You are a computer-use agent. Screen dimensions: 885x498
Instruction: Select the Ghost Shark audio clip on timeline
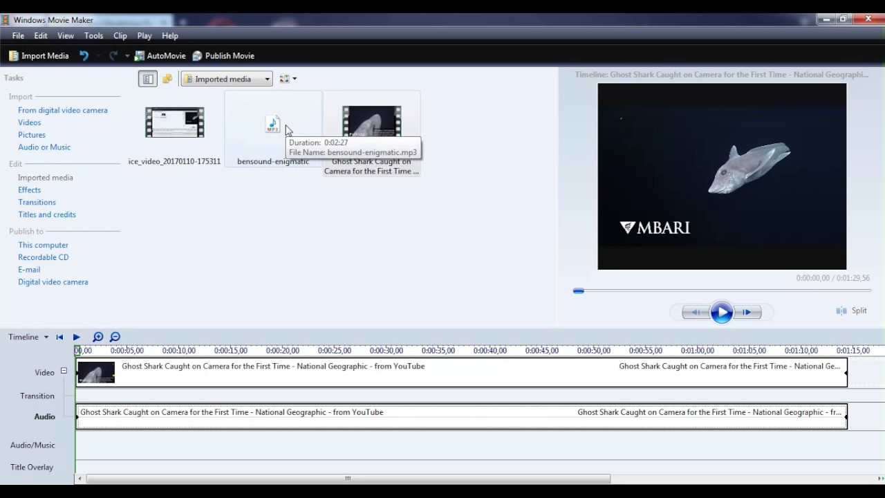[462, 416]
